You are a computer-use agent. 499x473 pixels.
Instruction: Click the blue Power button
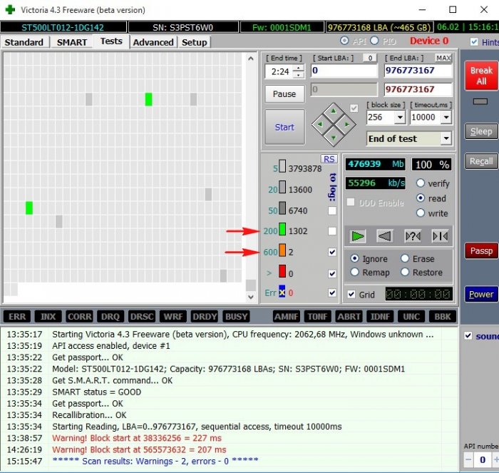(x=481, y=294)
